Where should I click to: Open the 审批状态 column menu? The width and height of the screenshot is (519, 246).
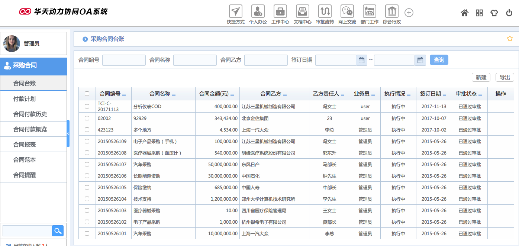(x=480, y=94)
